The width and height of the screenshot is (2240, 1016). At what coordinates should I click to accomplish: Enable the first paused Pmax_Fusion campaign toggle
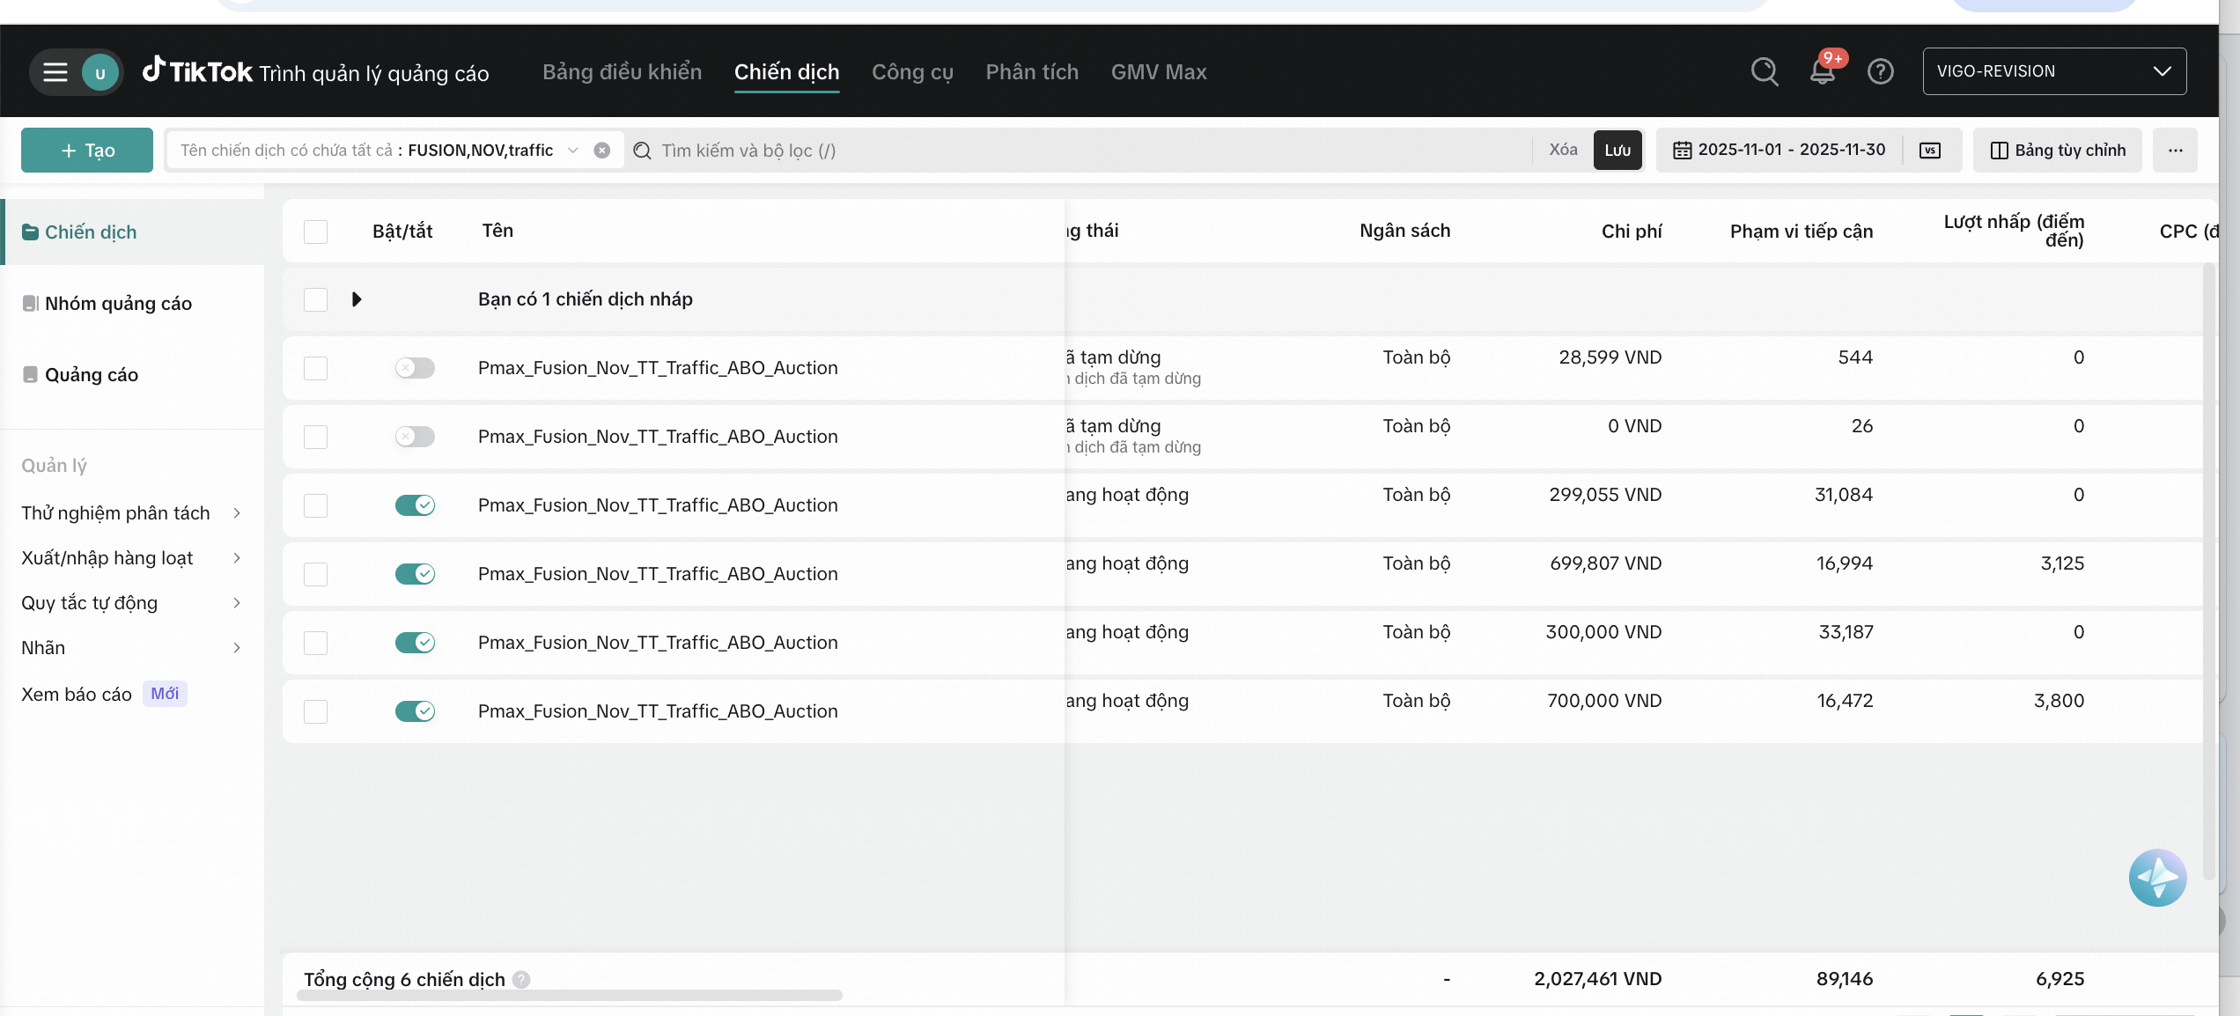(415, 368)
